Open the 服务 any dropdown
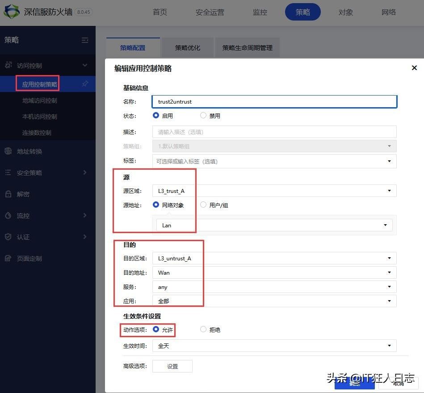424x393 pixels. (274, 287)
